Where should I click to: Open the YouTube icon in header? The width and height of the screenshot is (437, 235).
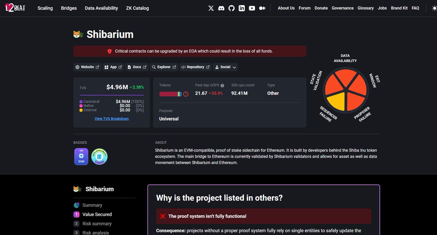coord(252,8)
